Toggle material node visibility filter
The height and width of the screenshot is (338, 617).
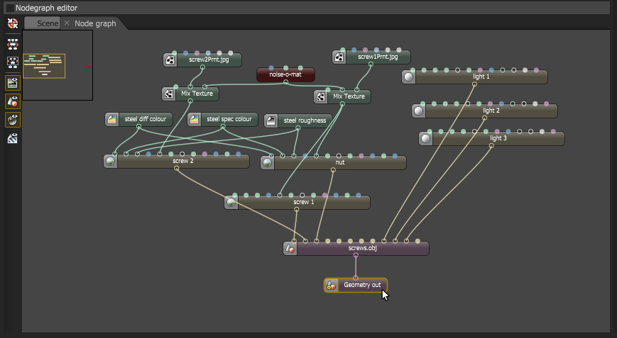click(12, 120)
